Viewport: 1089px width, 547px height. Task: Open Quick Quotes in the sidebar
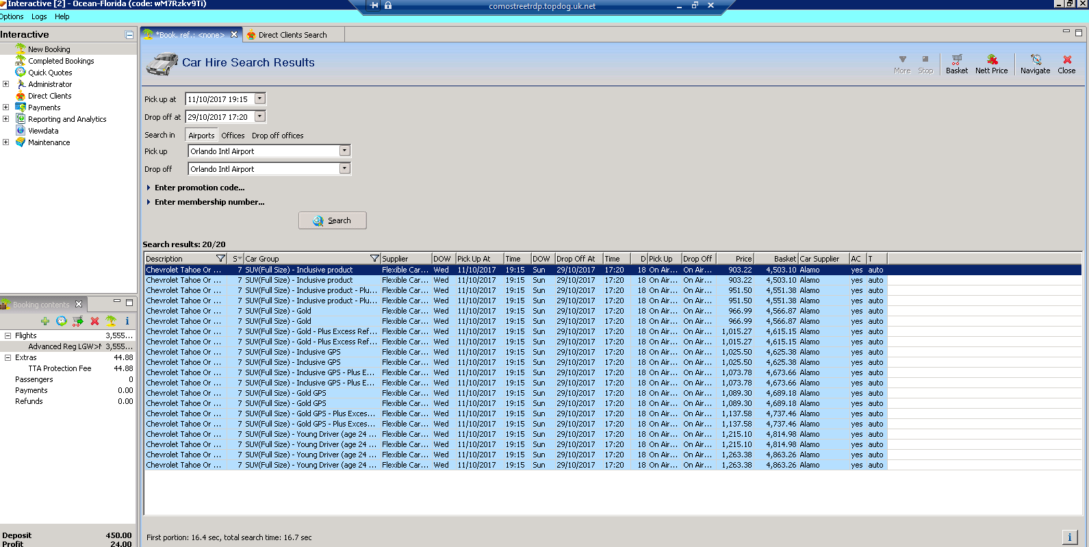(x=50, y=73)
